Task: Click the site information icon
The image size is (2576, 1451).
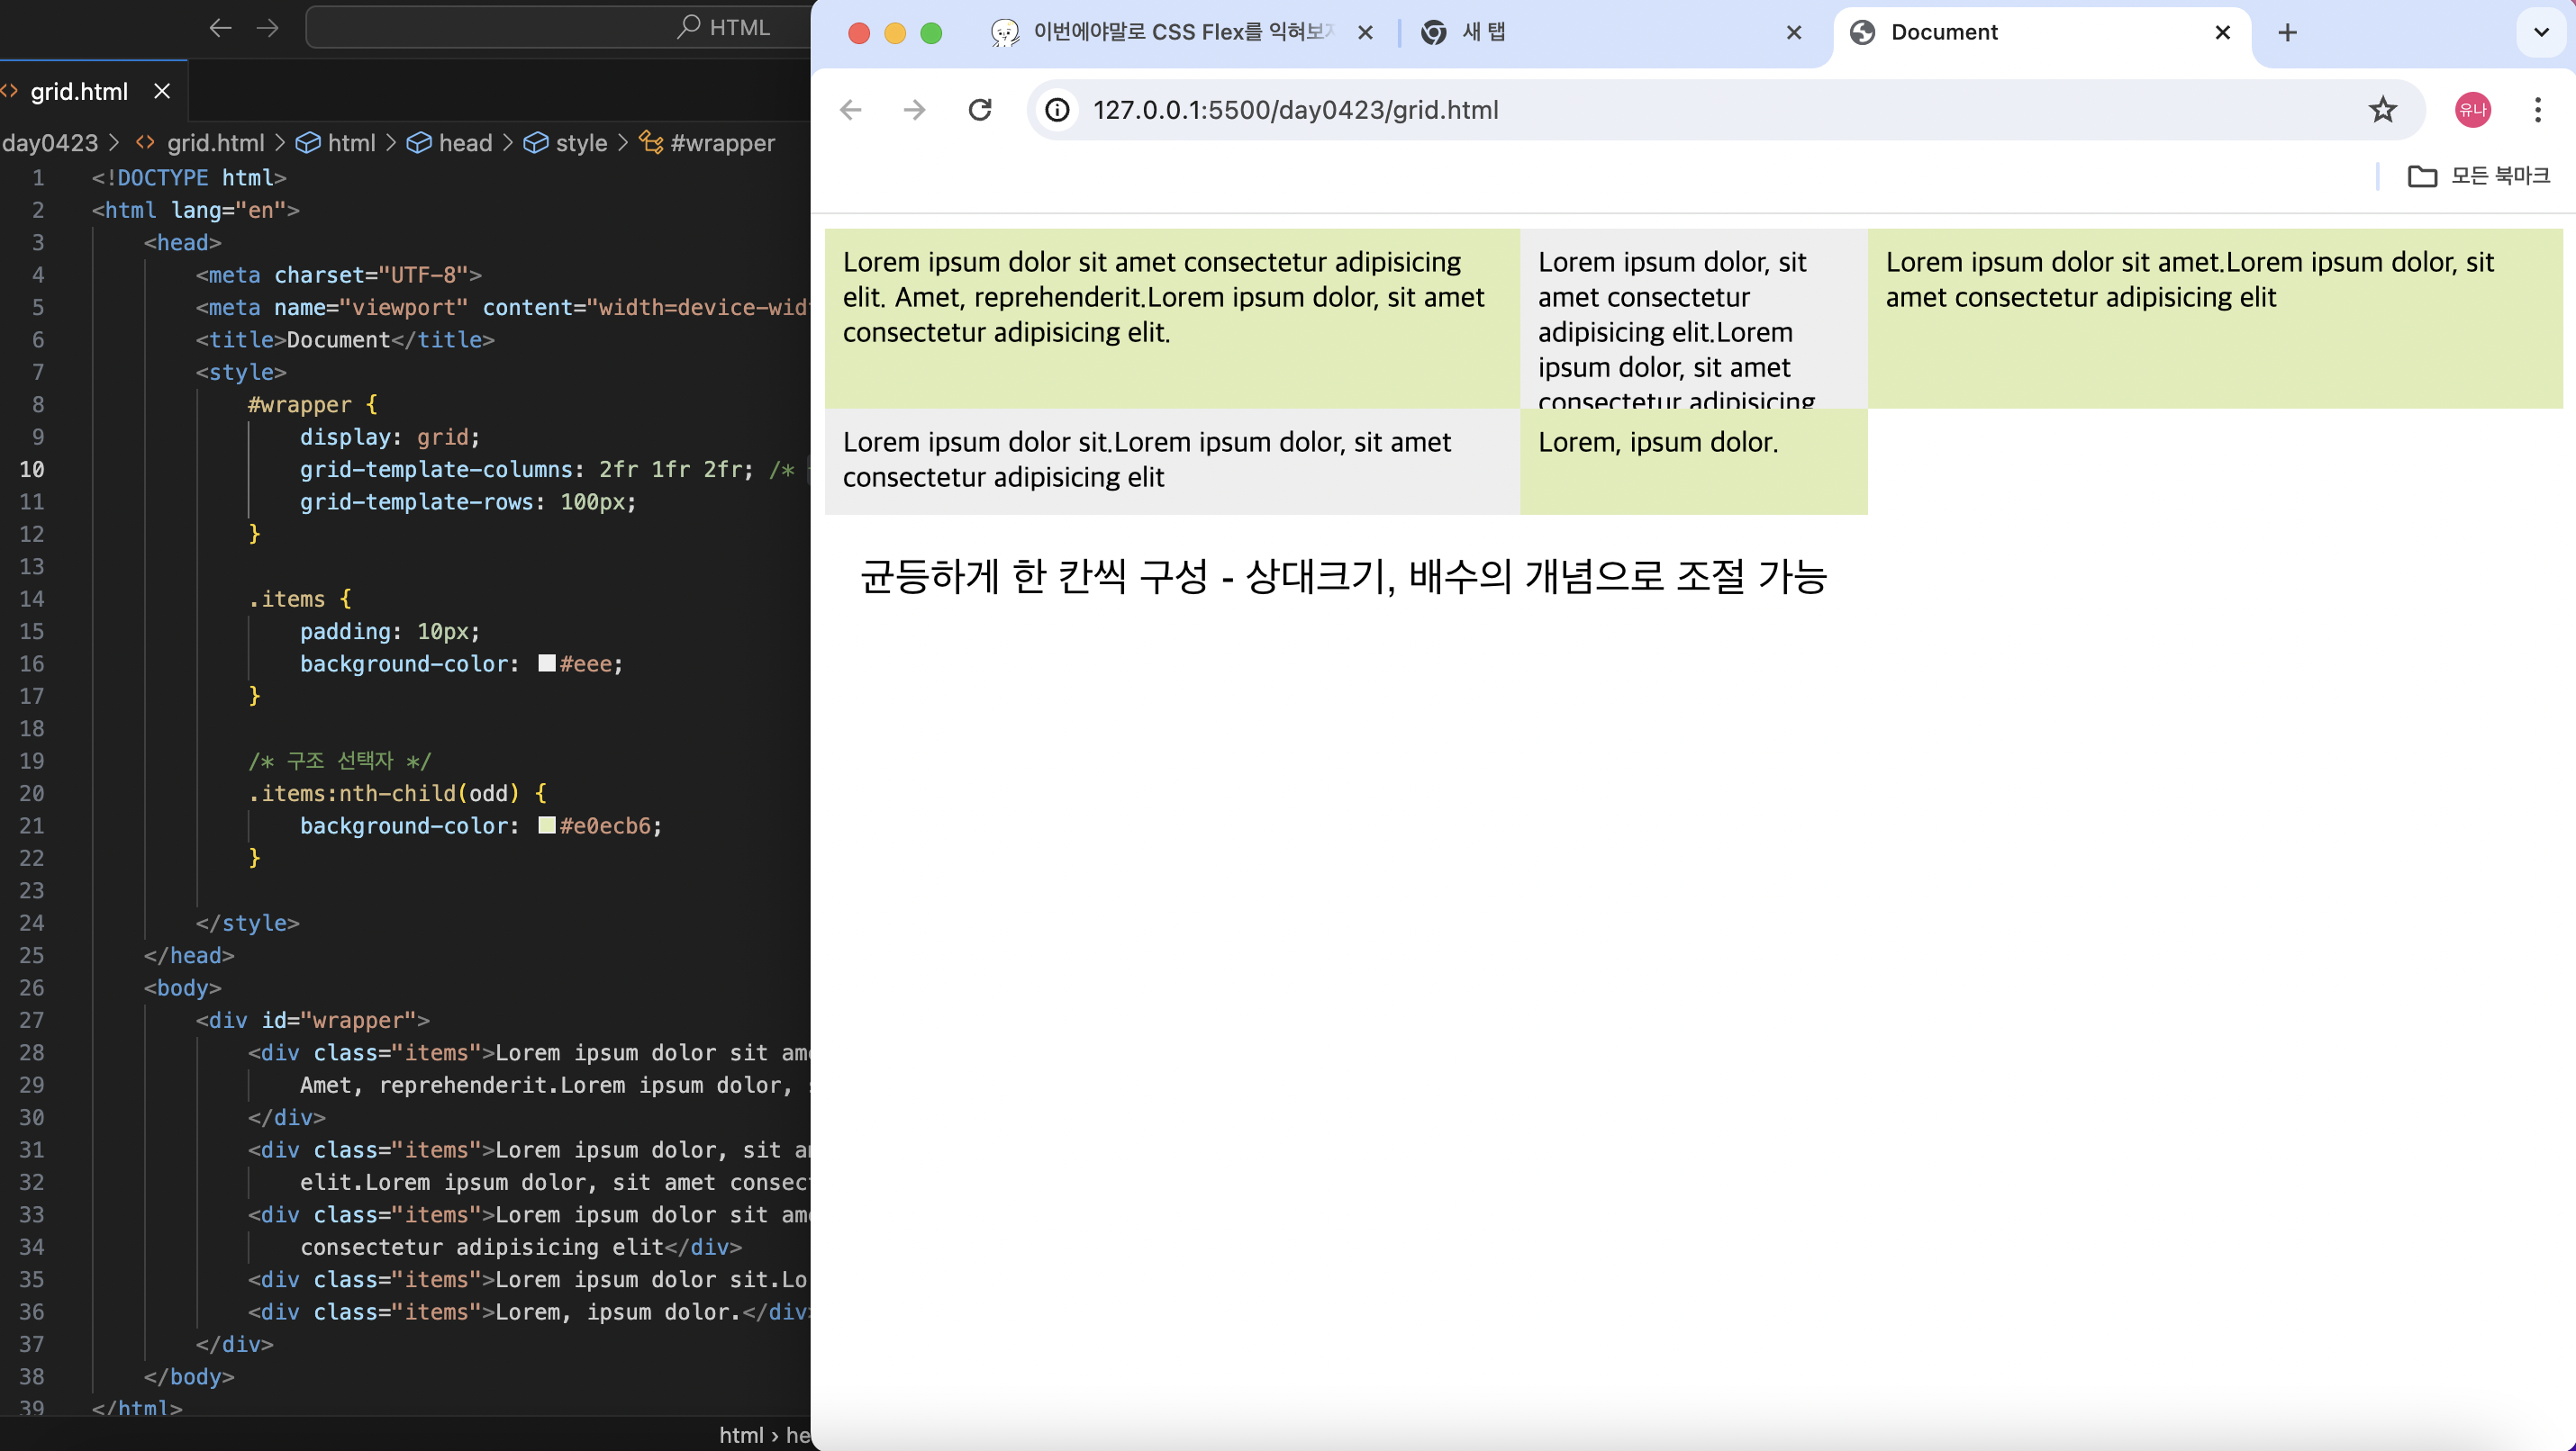Action: [x=1057, y=110]
